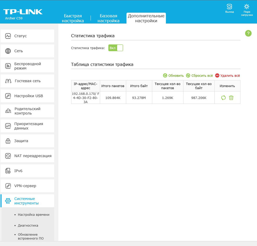Screen dimensions: 257x246
Task: Select the Дополнительные настройки tab
Action: (146, 18)
